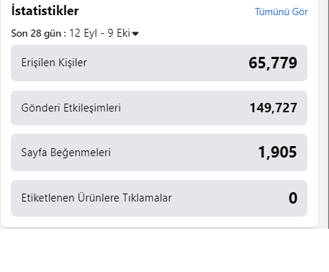This screenshot has height=272, width=329.
Task: Open the Etiketlenen Ürünlere Tıklamalar card
Action: (x=159, y=198)
